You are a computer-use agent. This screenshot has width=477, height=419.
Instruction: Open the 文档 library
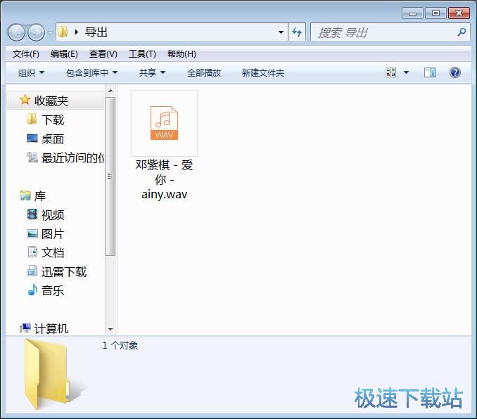[x=53, y=253]
